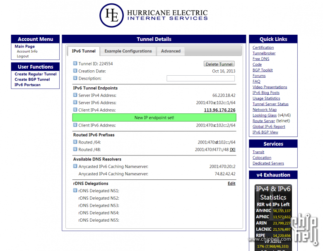Viewport: 323px width, 251px height.
Task: Open the Looking Glass link
Action: [x=265, y=115]
